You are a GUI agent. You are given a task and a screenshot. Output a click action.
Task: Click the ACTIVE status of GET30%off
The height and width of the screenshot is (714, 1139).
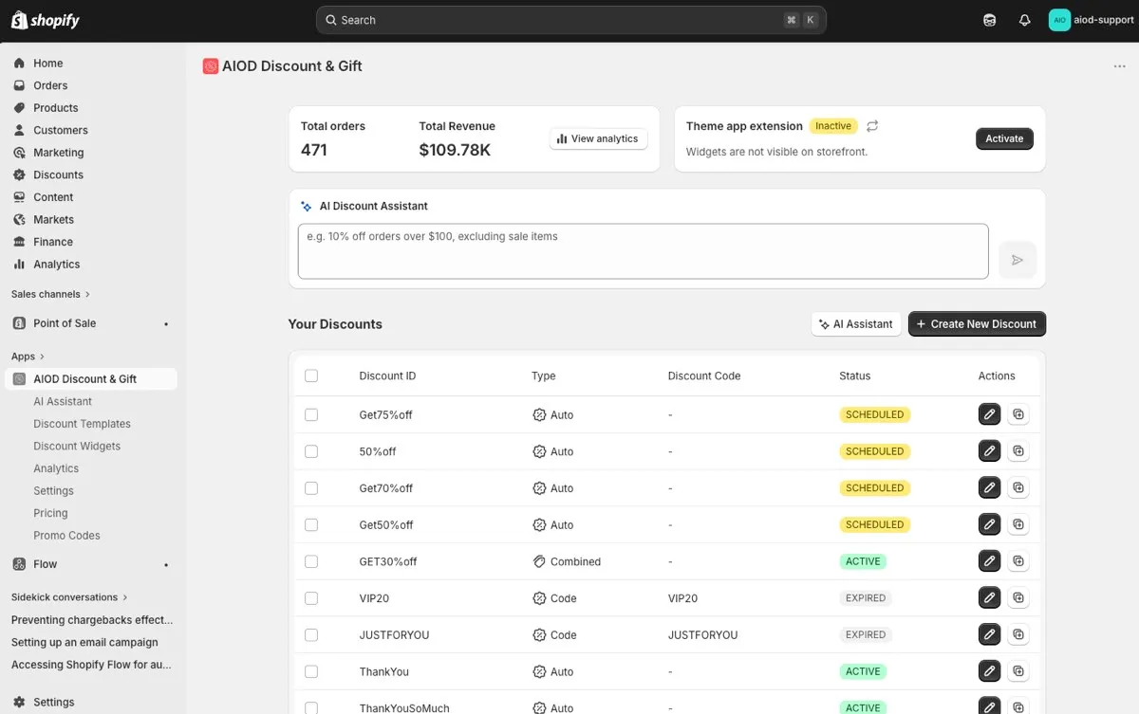coord(863,561)
